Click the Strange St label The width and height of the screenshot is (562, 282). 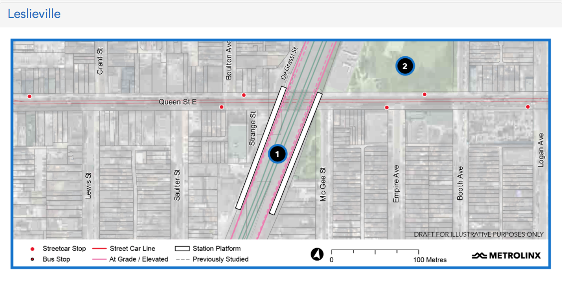point(252,128)
